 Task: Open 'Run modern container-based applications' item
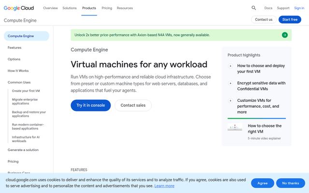coord(28,126)
